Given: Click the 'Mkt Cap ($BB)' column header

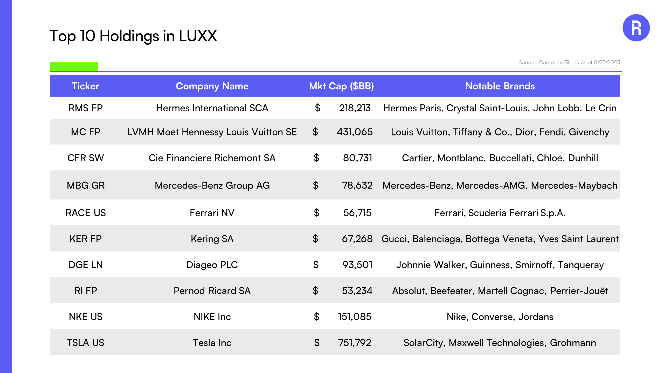Looking at the screenshot, I should [341, 86].
